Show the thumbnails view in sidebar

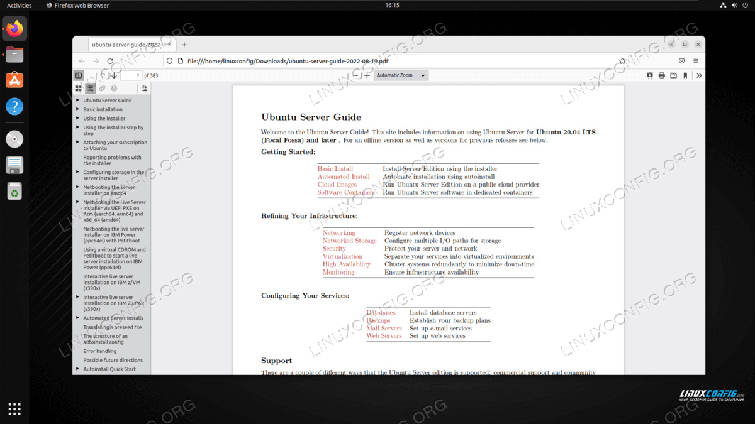tap(79, 89)
